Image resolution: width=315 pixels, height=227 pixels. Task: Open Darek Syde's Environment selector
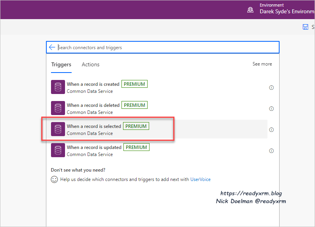287,11
